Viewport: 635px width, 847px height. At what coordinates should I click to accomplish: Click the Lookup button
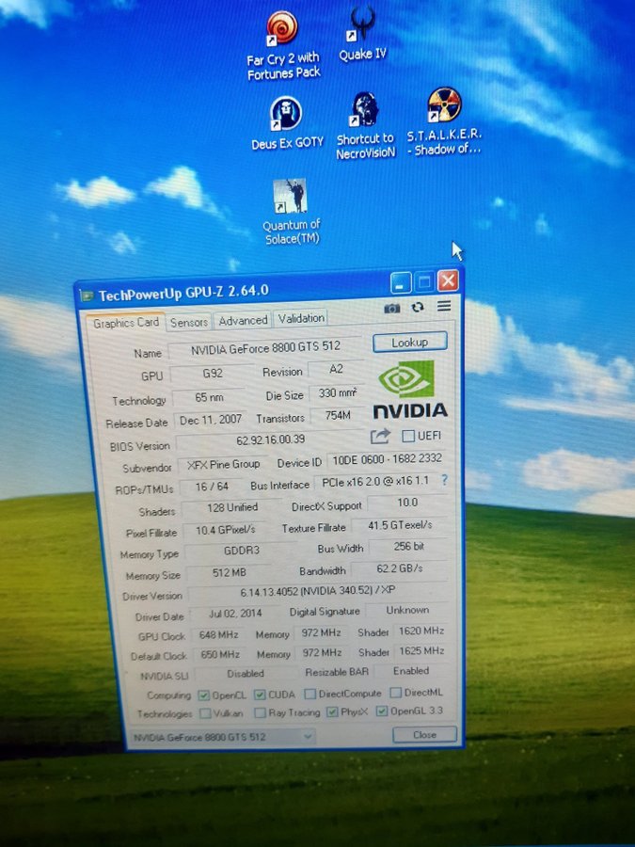[x=410, y=342]
